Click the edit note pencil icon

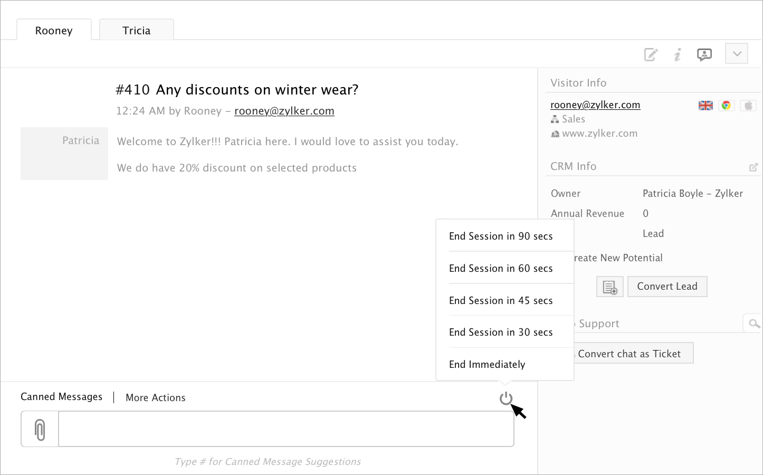651,54
